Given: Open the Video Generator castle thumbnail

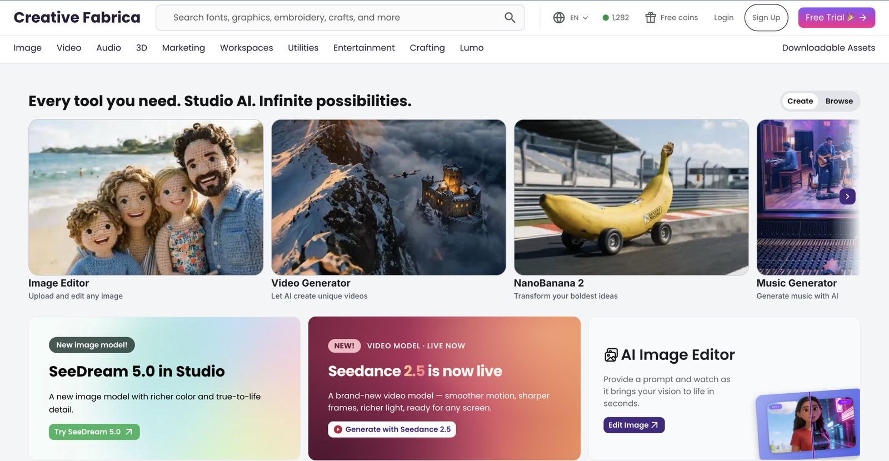Looking at the screenshot, I should click(x=388, y=197).
